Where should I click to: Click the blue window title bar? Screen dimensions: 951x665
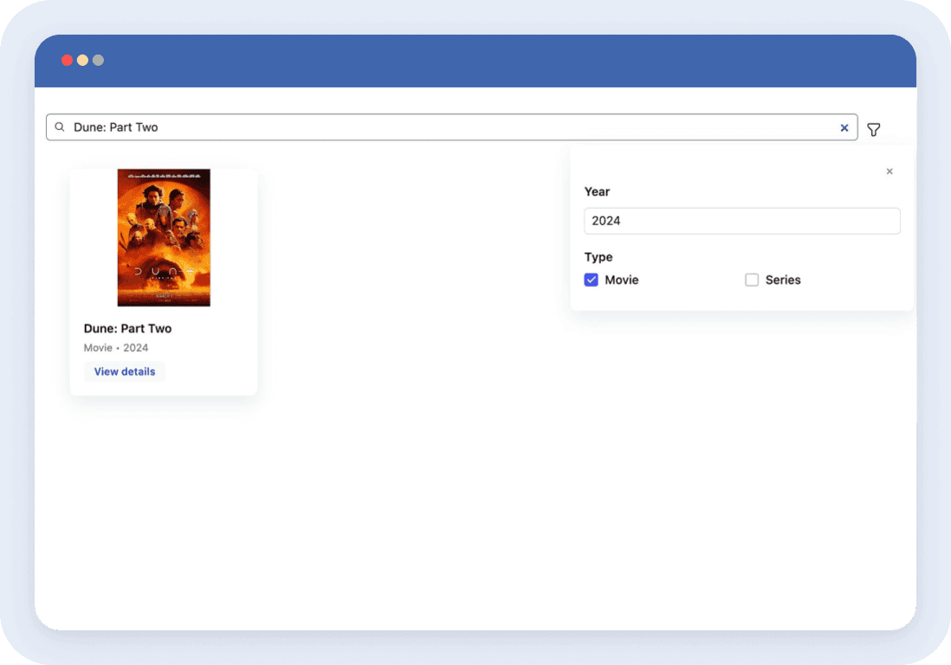476,61
